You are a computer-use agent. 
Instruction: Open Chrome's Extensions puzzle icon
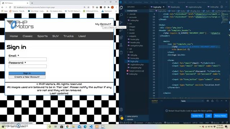(109, 7)
